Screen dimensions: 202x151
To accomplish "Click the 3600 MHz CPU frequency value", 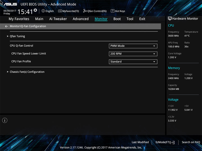I will [173, 36].
